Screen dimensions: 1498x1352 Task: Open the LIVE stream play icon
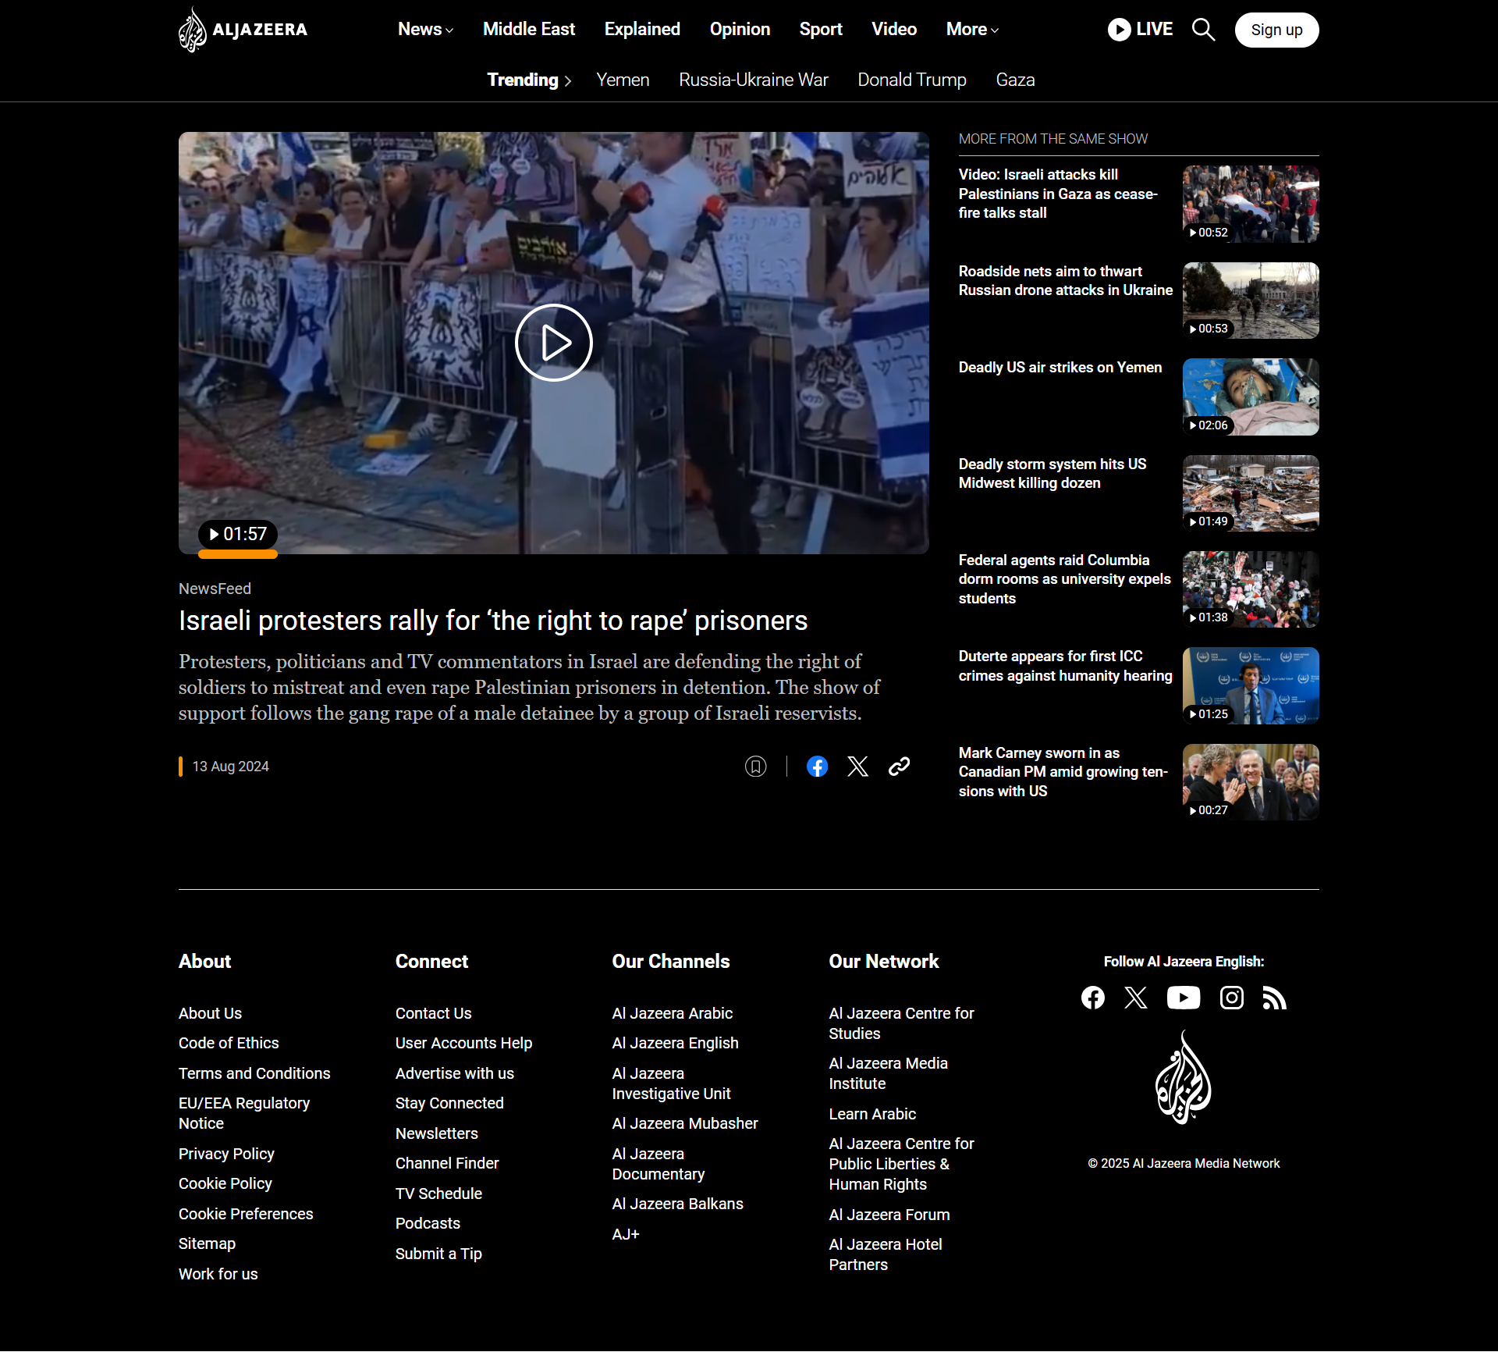1119,30
